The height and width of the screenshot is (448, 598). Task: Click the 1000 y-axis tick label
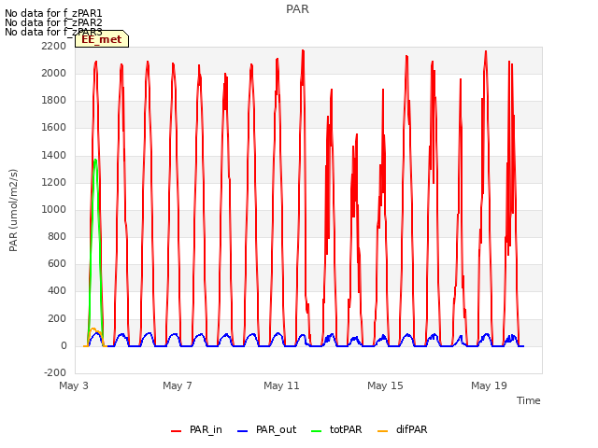tap(54, 209)
